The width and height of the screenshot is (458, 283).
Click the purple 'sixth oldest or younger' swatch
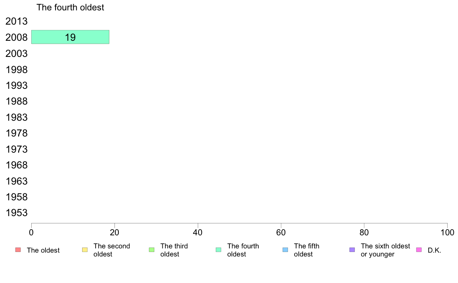click(352, 250)
